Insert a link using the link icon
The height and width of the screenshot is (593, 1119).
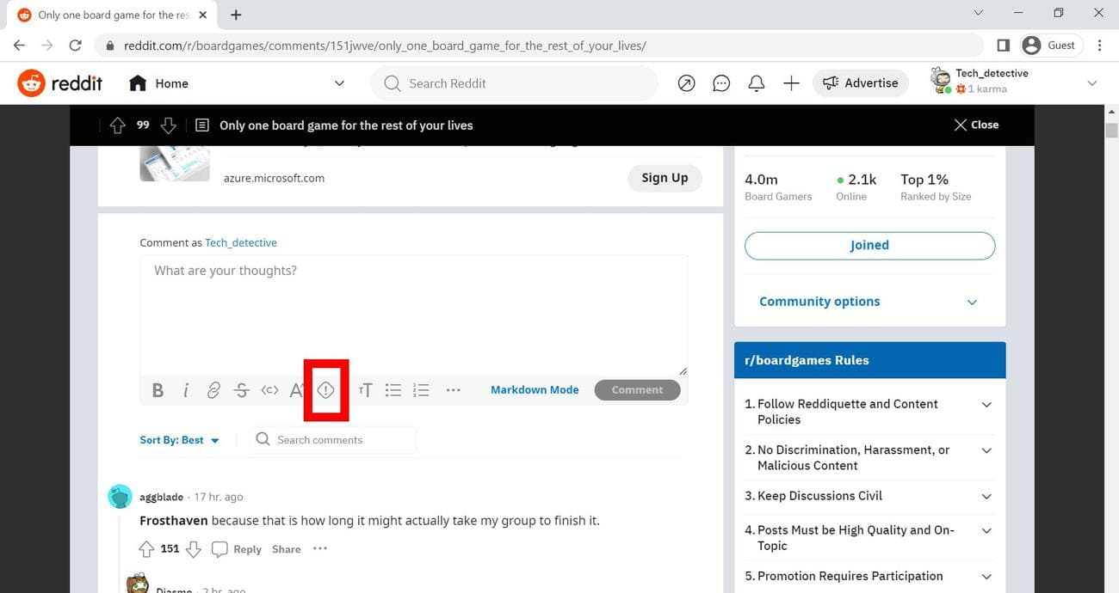pyautogui.click(x=213, y=390)
